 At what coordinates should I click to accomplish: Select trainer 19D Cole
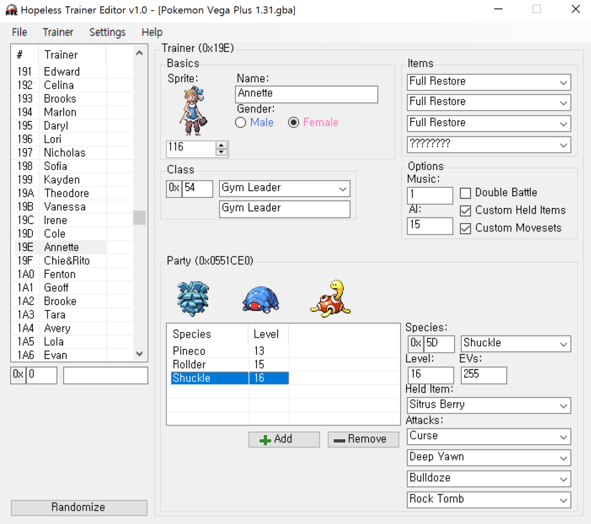pyautogui.click(x=73, y=234)
